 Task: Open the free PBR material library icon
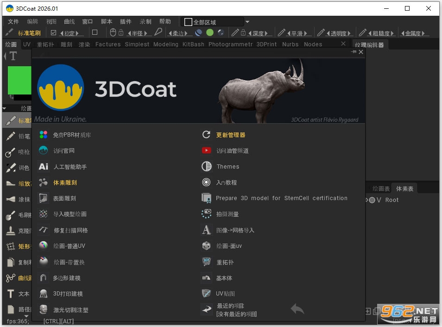44,135
